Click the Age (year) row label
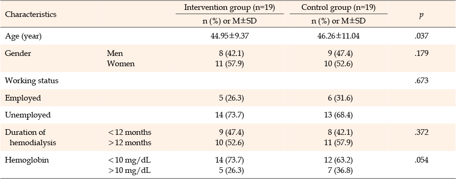 tap(23, 36)
